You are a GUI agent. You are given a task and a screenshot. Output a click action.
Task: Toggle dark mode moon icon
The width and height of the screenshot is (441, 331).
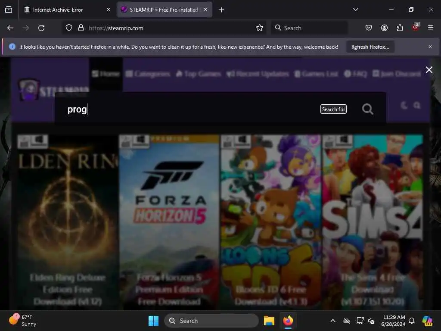(x=404, y=105)
